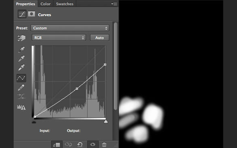This screenshot has height=148, width=237.
Task: Open the RGB channel dropdown
Action: coord(59,38)
